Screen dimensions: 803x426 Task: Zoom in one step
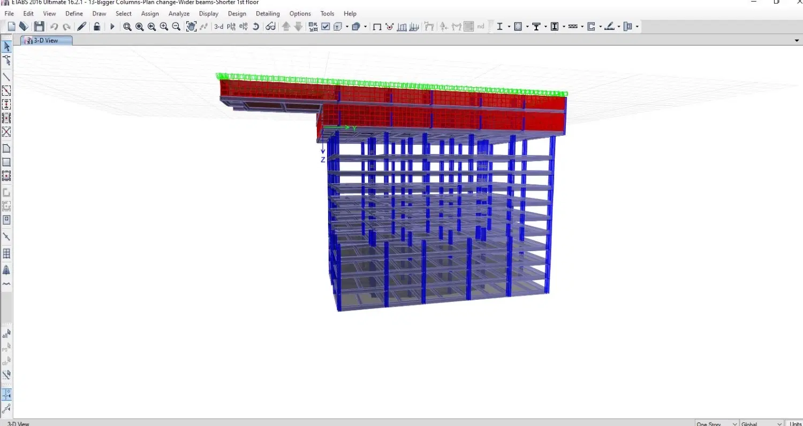(164, 27)
